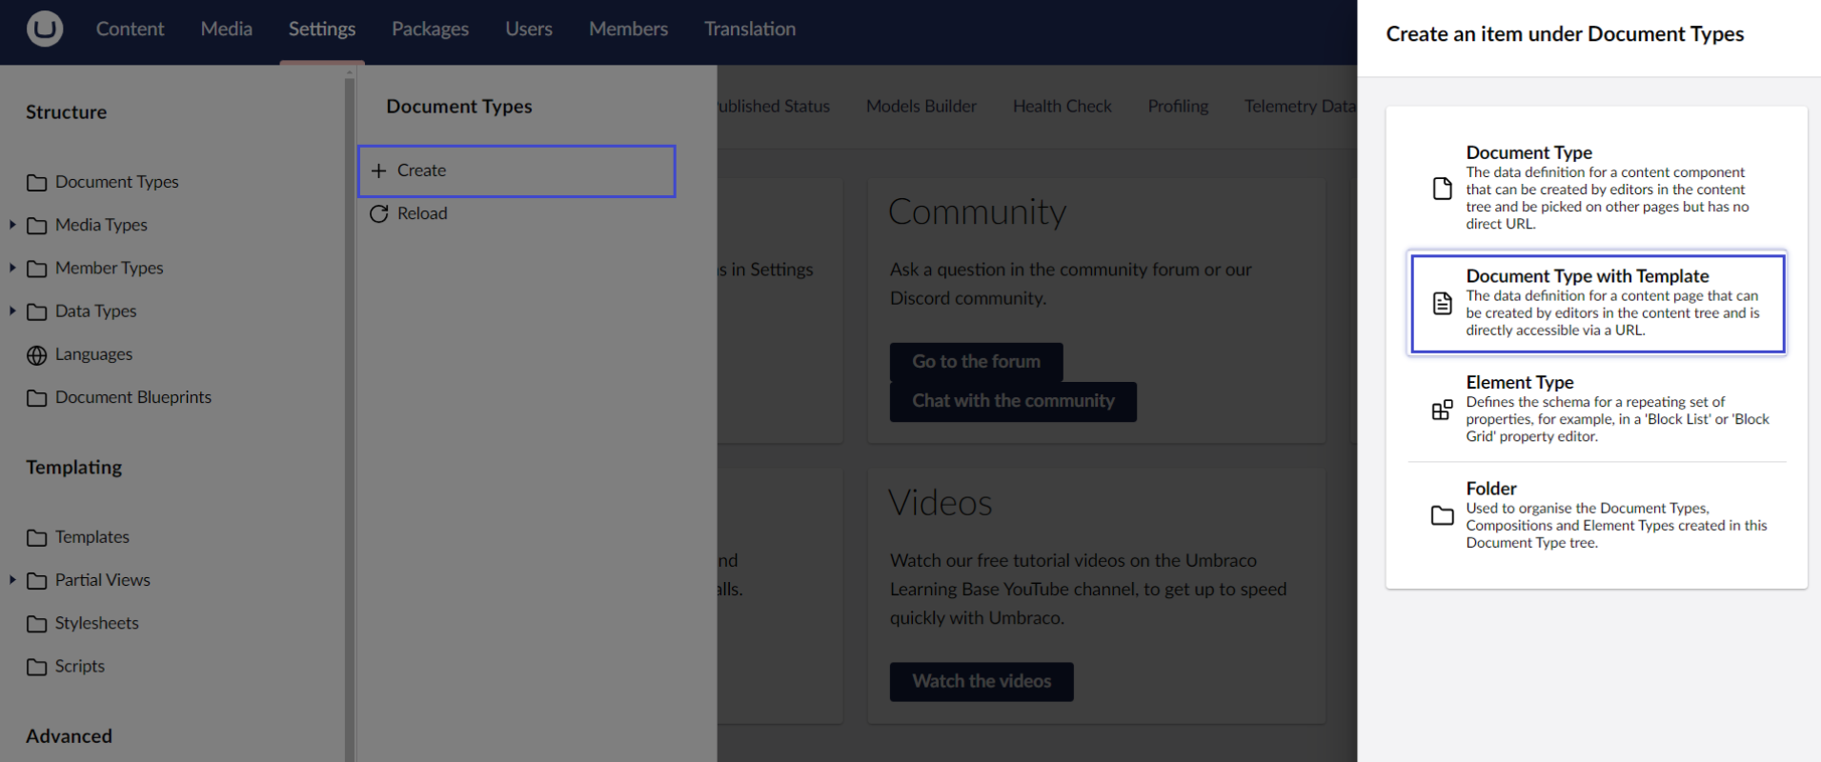Expand the Partial Views tree node
This screenshot has width=1821, height=762.
[x=12, y=579]
